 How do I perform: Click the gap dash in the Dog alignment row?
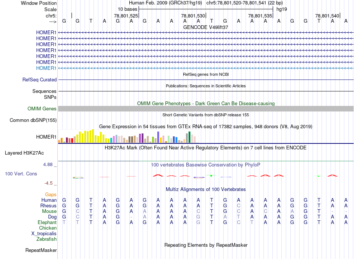coord(131,217)
